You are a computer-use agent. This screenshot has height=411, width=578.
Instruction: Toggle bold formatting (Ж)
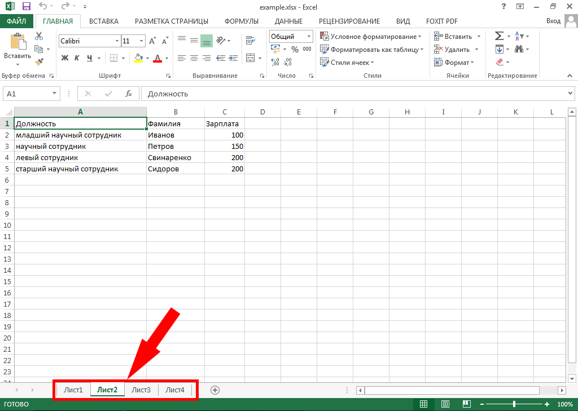click(x=64, y=58)
